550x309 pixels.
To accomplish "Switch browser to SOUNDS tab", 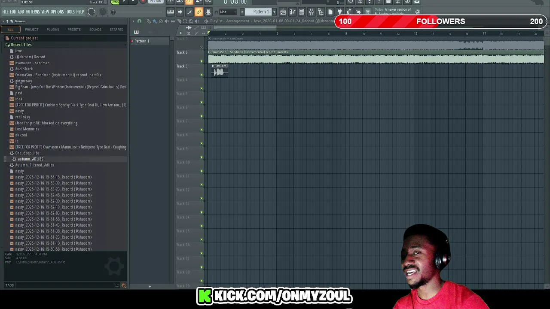I will 95,30.
